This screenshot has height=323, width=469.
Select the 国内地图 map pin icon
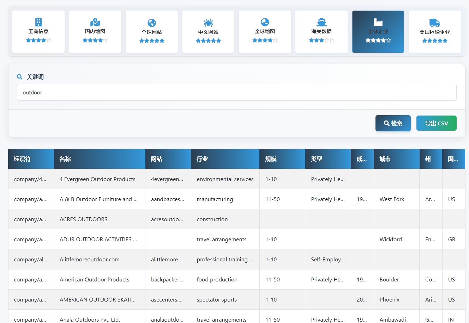click(x=95, y=23)
